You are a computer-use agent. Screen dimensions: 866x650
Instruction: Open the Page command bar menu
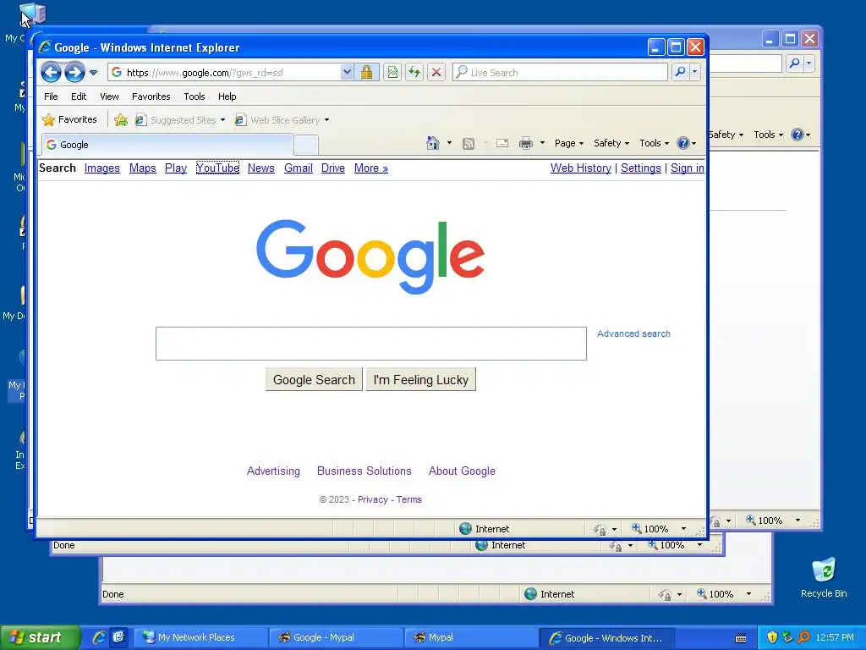[569, 143]
